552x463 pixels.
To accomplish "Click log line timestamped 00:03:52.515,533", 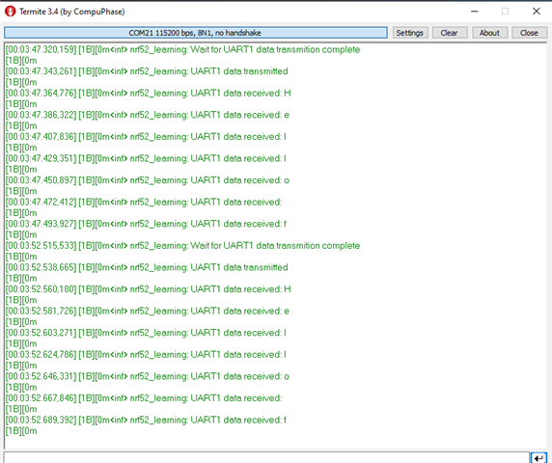I will [182, 246].
